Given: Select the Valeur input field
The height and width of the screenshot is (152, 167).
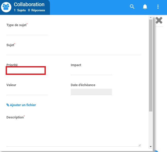Looking at the screenshot, I should [x=27, y=92].
